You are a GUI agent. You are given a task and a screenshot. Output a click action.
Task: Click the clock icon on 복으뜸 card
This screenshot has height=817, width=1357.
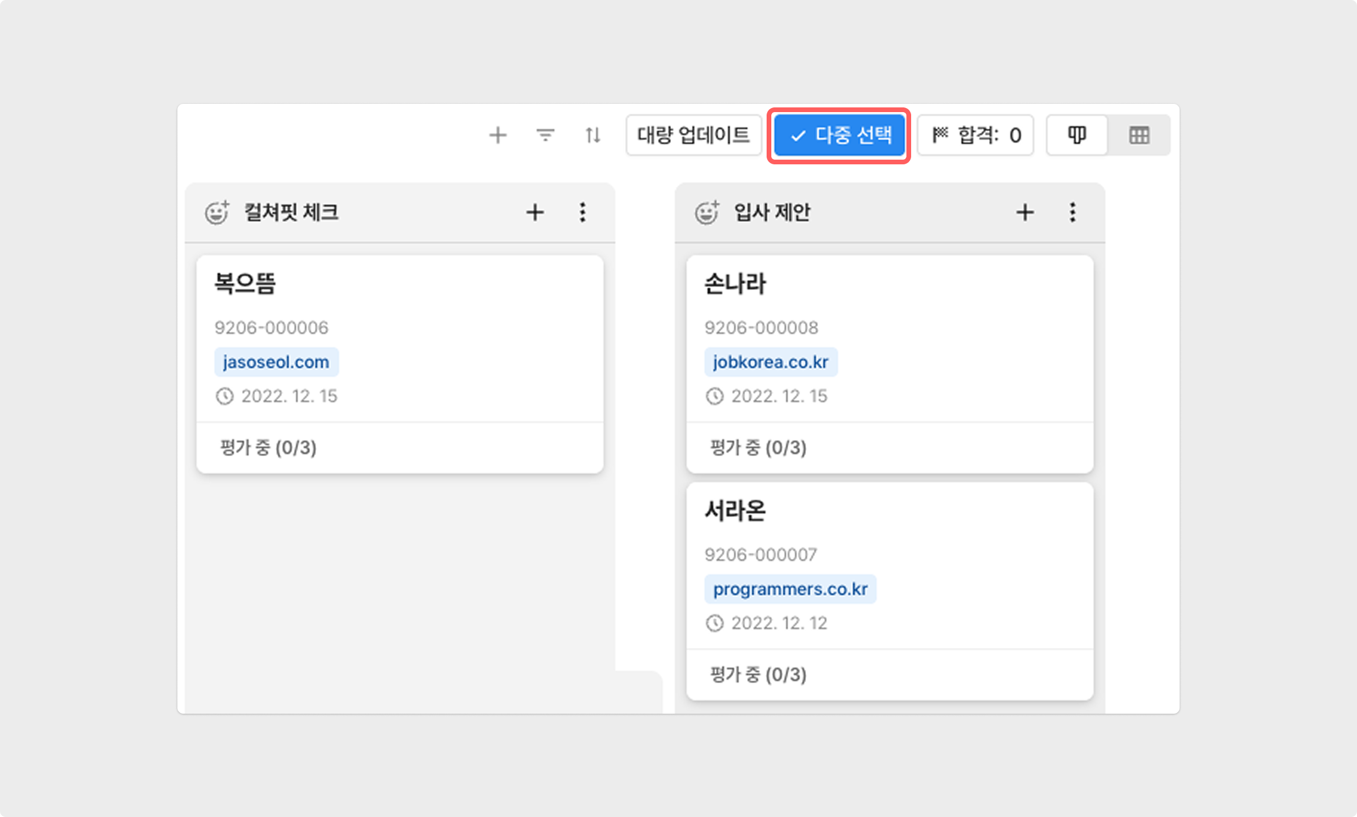224,396
